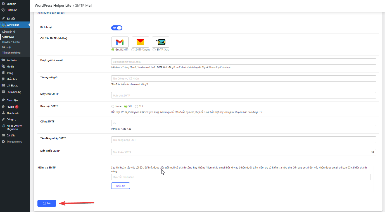Click the Lưu save button
Image resolution: width=385 pixels, height=212 pixels.
[x=47, y=203]
